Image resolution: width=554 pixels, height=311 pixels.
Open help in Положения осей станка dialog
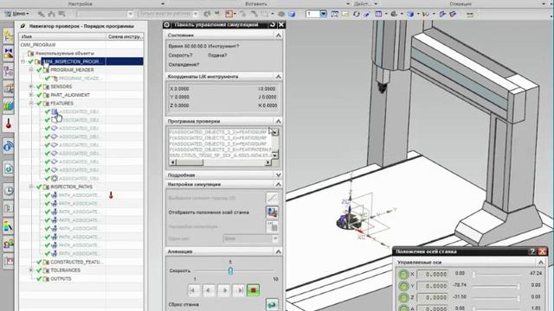click(x=532, y=251)
